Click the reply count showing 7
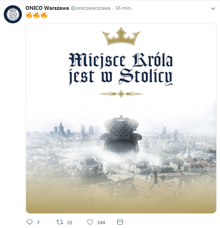 pos(38,222)
